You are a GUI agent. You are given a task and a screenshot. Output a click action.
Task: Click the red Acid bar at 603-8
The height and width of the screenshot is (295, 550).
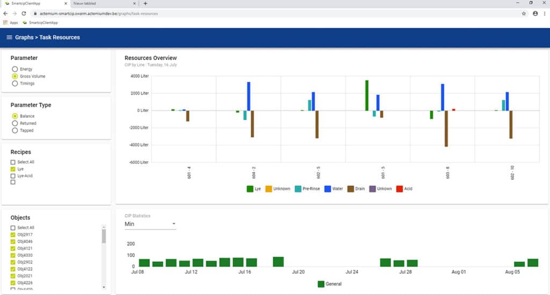tap(453, 110)
